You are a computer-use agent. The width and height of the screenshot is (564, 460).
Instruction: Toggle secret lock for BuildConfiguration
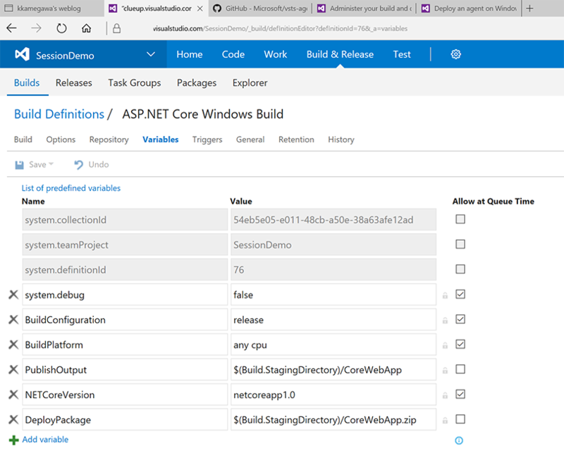click(x=445, y=321)
